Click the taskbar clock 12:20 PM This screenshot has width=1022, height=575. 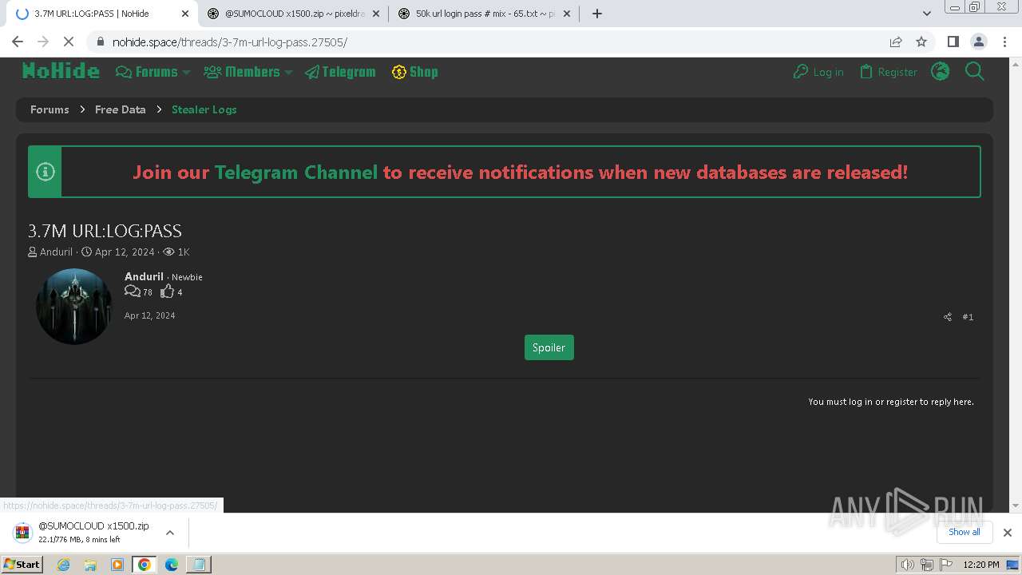pos(981,565)
